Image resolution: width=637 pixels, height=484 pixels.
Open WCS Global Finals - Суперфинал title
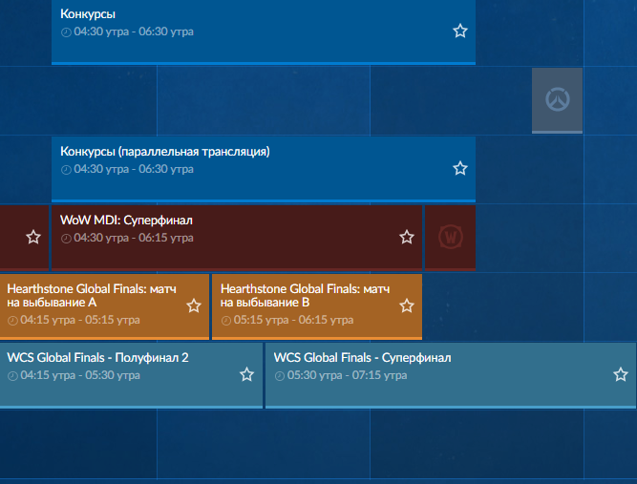[x=362, y=358]
